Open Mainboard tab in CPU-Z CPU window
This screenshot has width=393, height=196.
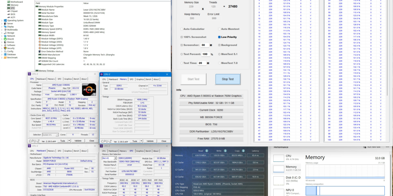click(x=41, y=79)
